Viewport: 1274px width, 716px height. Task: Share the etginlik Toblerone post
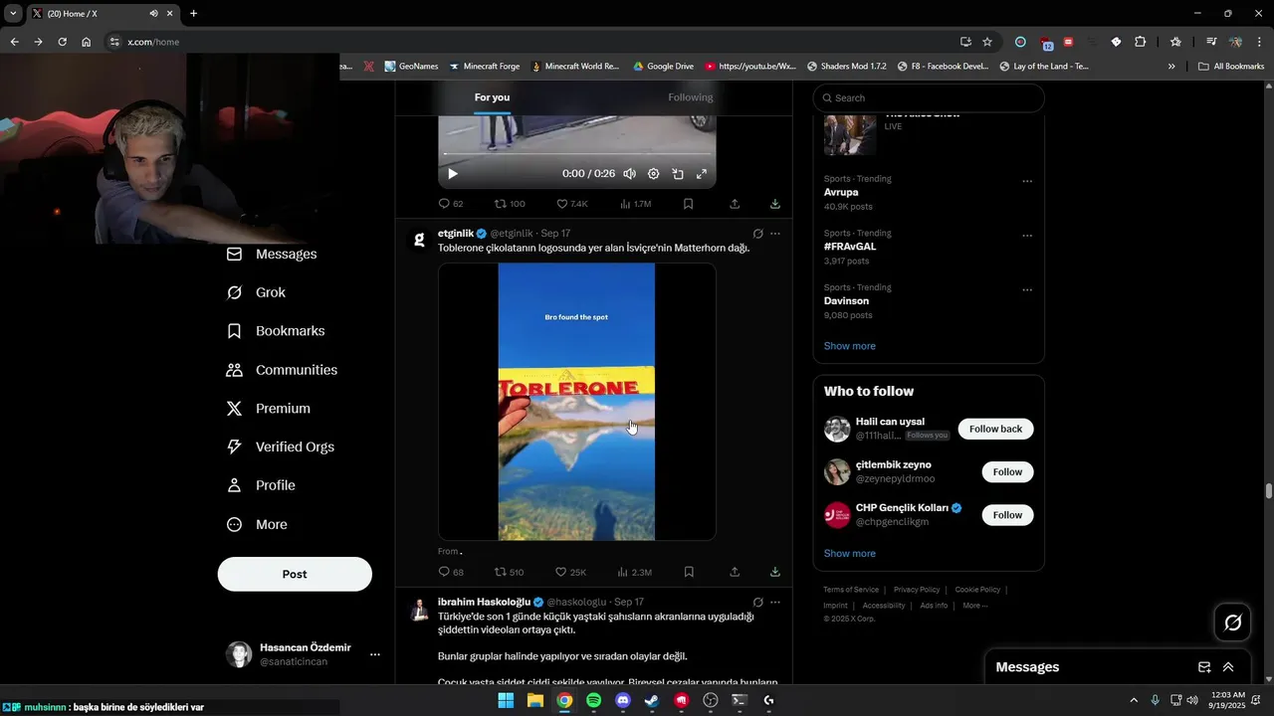(x=735, y=572)
